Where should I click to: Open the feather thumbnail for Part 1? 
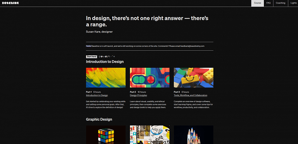(x=106, y=78)
